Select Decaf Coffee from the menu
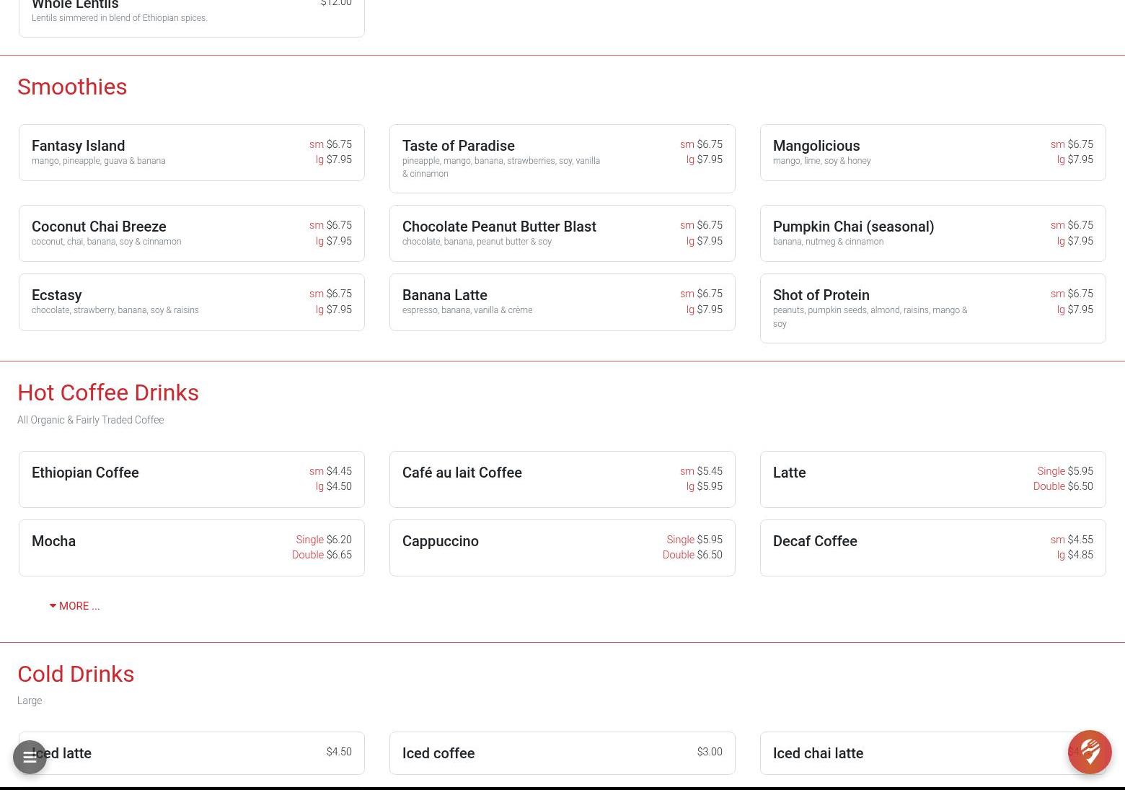Viewport: 1125px width, 790px height. [932, 548]
